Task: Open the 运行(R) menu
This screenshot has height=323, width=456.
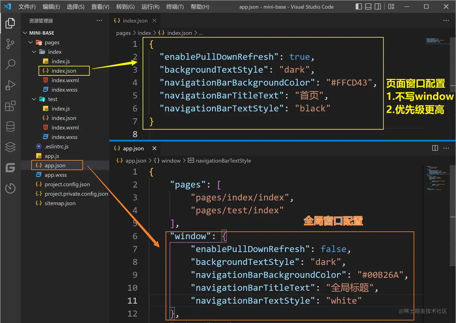Action: coord(150,7)
